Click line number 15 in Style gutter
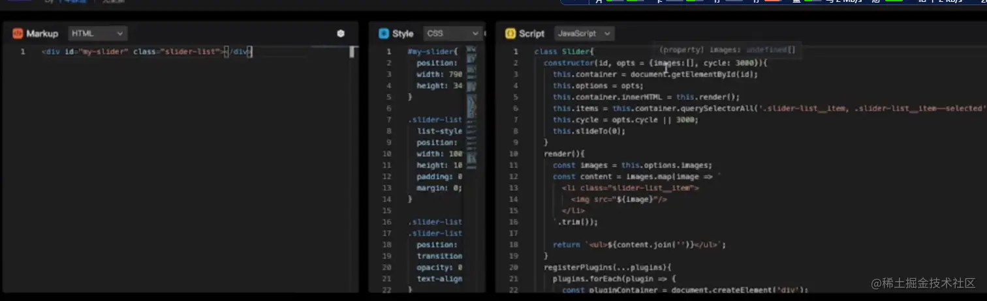 click(x=387, y=210)
